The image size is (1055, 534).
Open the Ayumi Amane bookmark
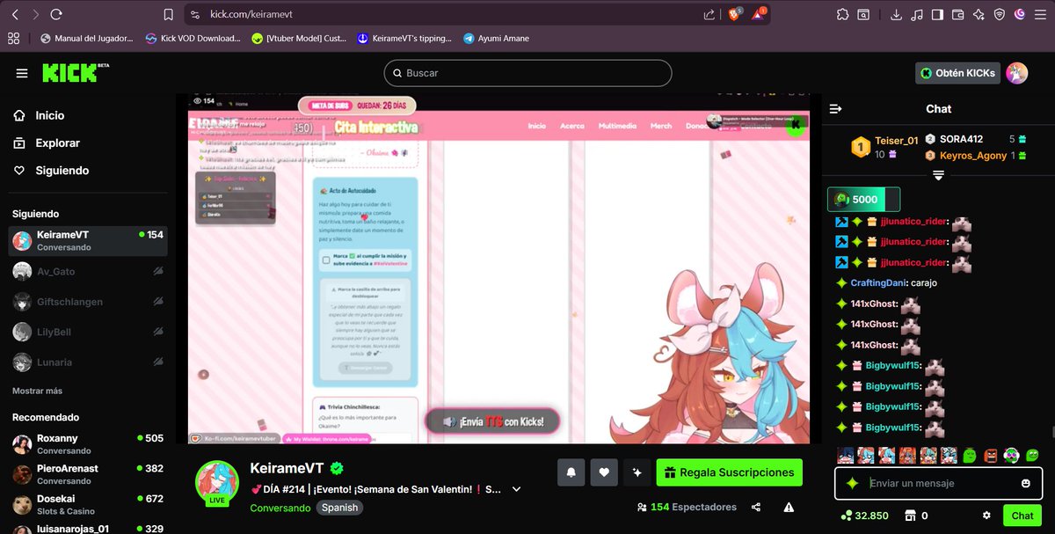(x=495, y=39)
